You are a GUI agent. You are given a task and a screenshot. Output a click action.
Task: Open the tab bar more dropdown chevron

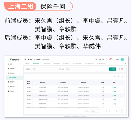[x=125, y=63]
